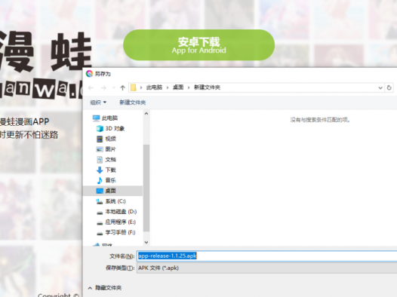Click the 新建文件夹 segment in the address breadcrumb

pos(207,87)
